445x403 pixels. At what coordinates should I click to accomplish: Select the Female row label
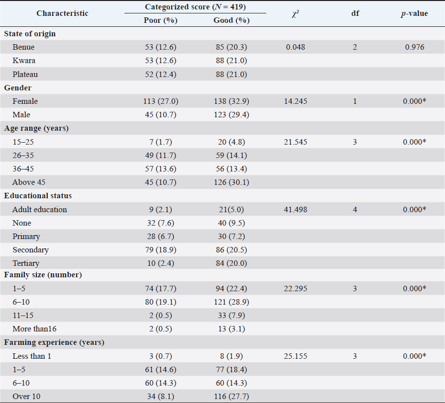[x=25, y=101]
